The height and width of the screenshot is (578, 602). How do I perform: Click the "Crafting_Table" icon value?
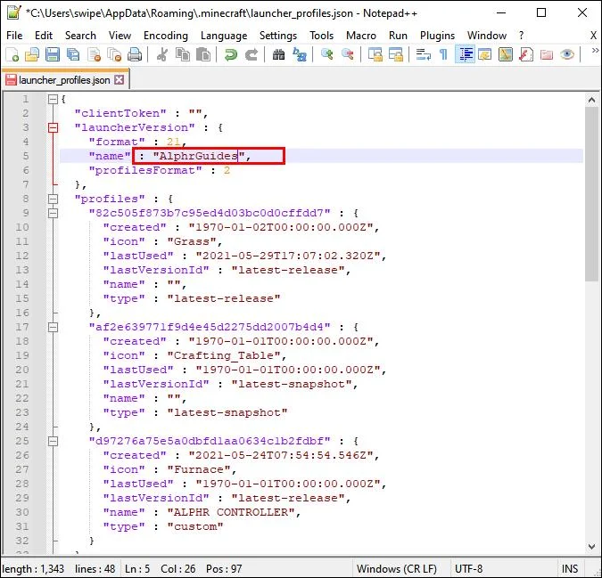pyautogui.click(x=224, y=355)
